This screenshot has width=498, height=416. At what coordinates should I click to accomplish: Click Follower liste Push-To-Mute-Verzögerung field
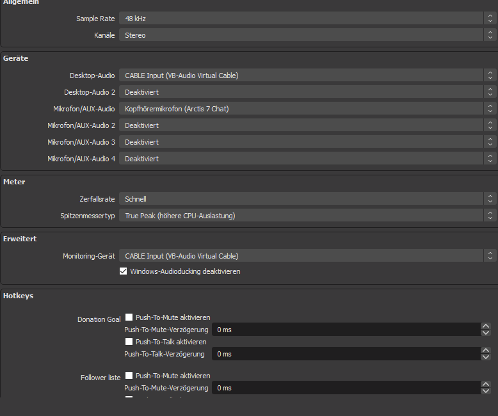(x=346, y=388)
